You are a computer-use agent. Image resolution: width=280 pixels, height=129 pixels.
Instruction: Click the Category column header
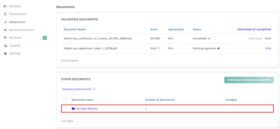[231, 100]
